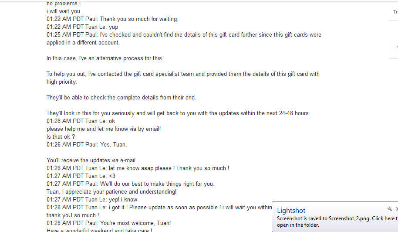Dismiss the Lightshot notification popup
Screen dimensions: 398x232
tap(396, 209)
